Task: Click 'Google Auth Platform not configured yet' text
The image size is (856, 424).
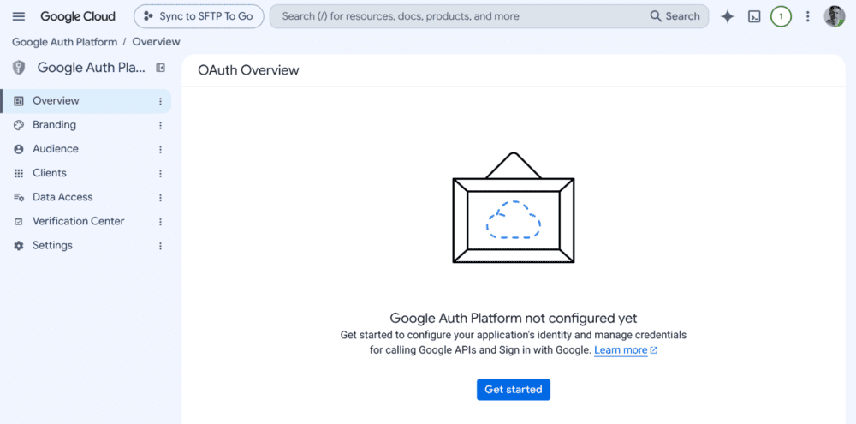Action: coord(513,318)
